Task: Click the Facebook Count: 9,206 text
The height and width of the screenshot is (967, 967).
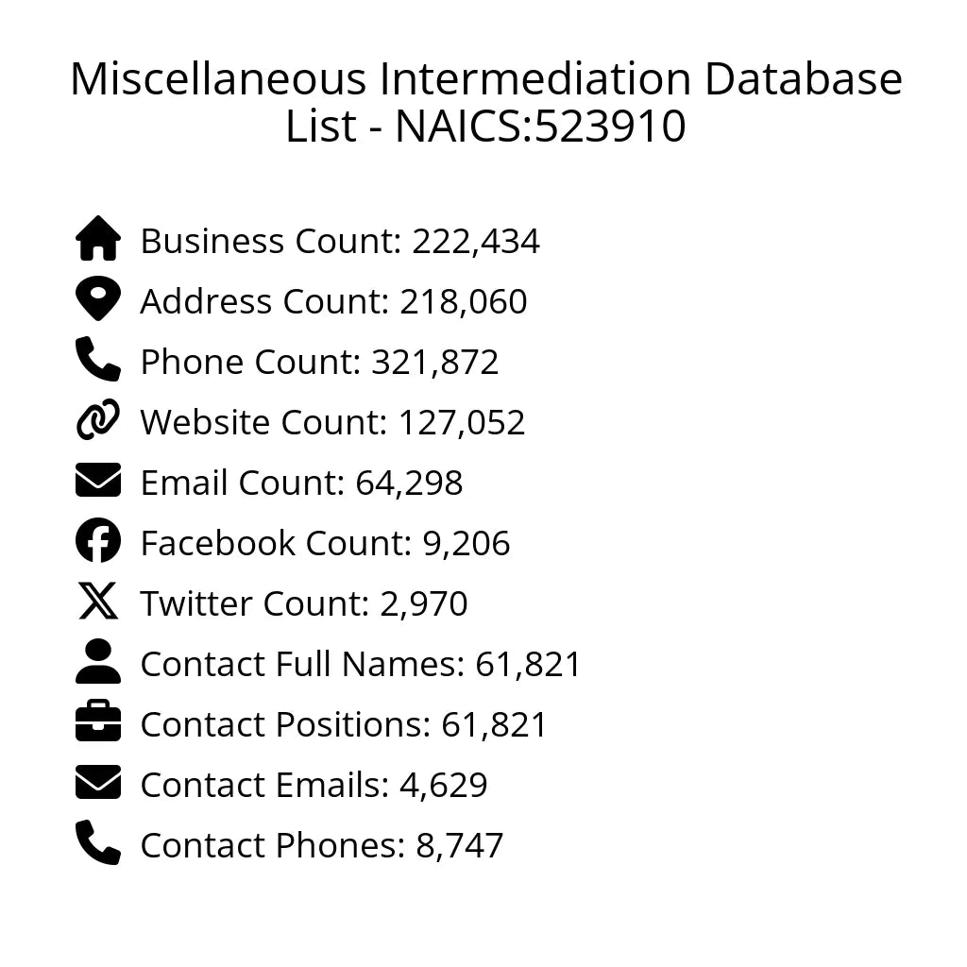Action: pyautogui.click(x=325, y=544)
